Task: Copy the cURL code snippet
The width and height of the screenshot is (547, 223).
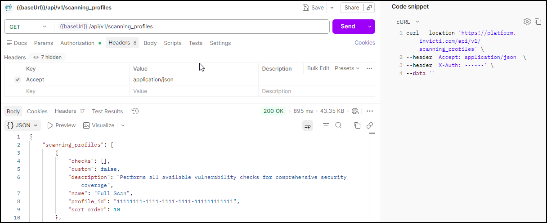Action: tap(538, 22)
